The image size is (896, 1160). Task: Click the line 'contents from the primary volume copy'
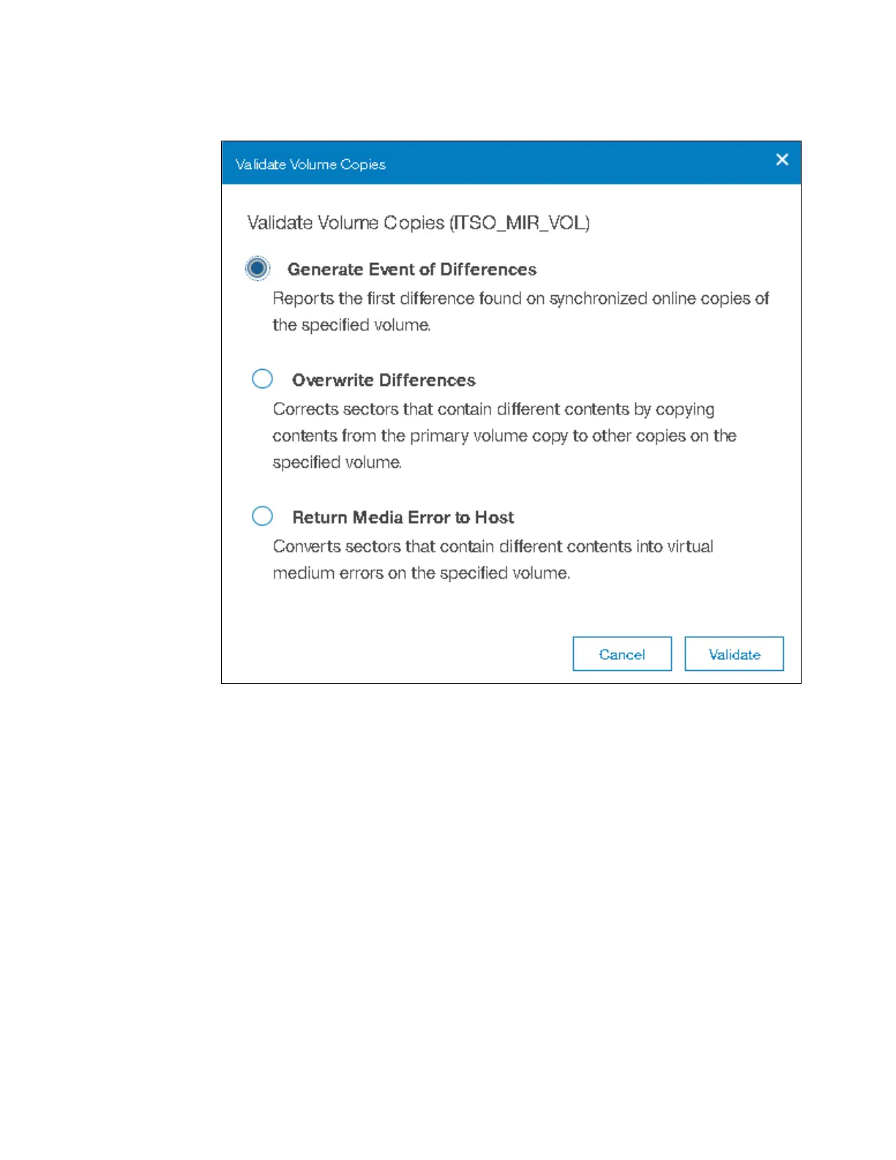coord(504,436)
